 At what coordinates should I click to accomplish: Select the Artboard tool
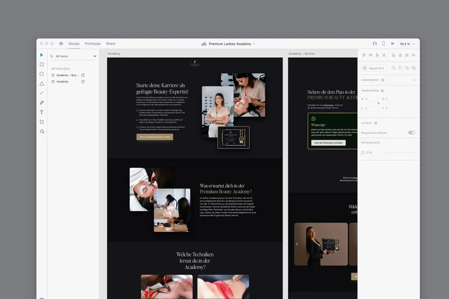42,122
